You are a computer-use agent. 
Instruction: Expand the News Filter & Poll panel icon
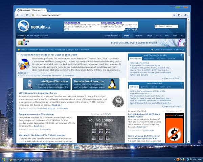coord(181,83)
